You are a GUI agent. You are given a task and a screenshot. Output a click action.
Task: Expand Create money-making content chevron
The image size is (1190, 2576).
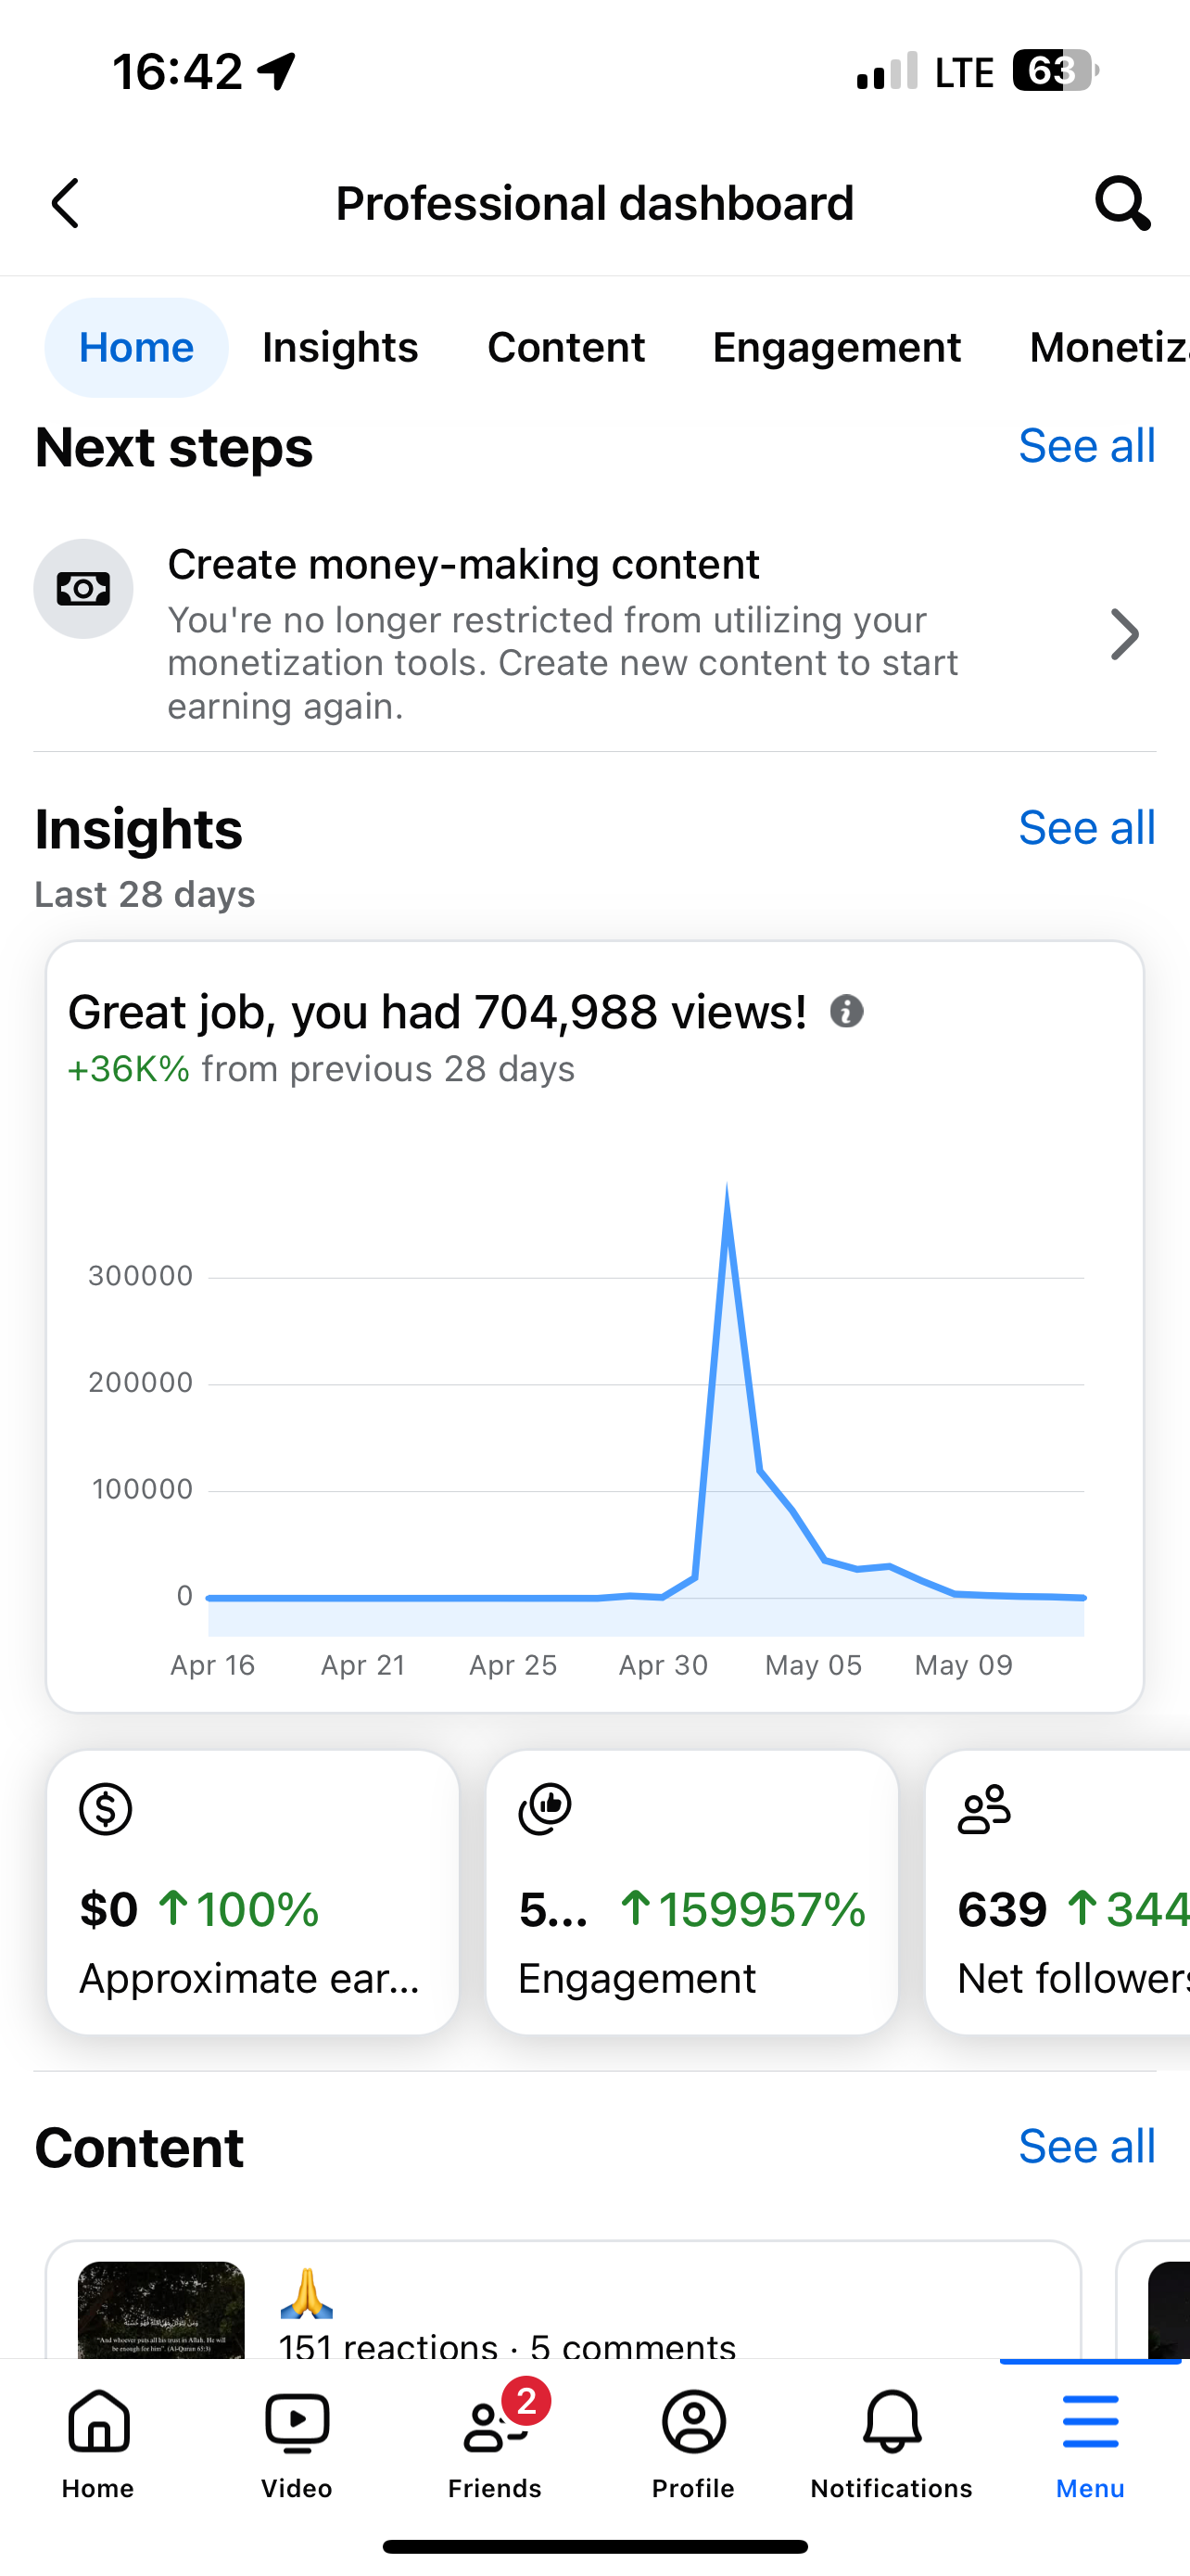pyautogui.click(x=1125, y=635)
